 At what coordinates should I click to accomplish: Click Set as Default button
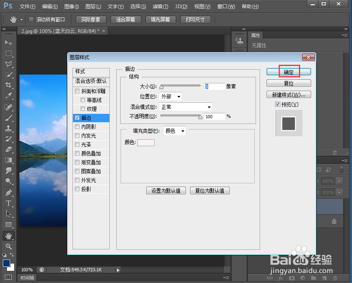[x=166, y=191]
